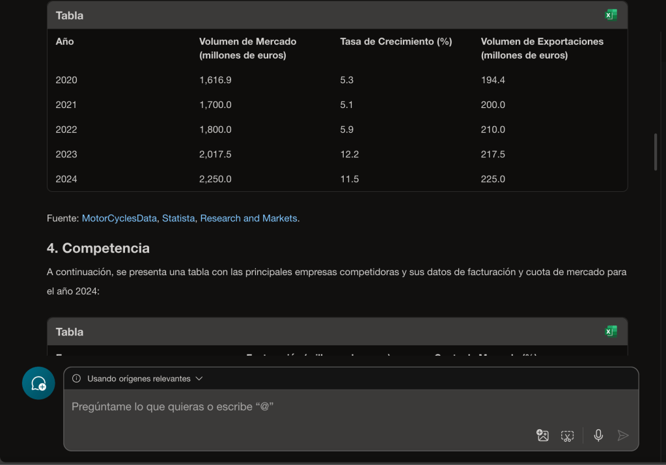Viewport: 666px width, 465px height.
Task: Click the Excel icon on the Competencia table
Action: [x=611, y=332]
